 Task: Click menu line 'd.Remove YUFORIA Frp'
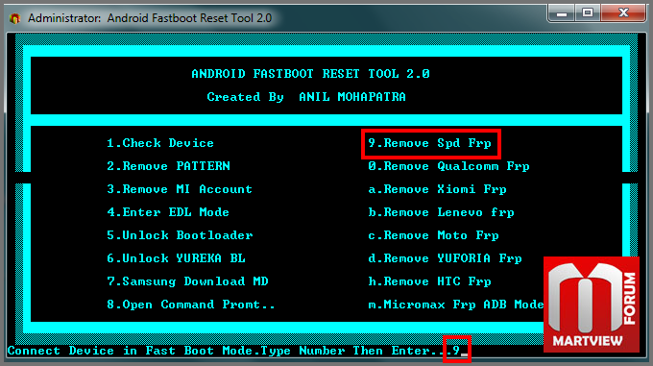point(445,258)
